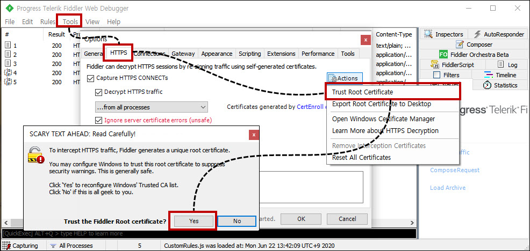The width and height of the screenshot is (530, 251).
Task: Click Yes to trust Fiddler certificate
Action: click(194, 221)
